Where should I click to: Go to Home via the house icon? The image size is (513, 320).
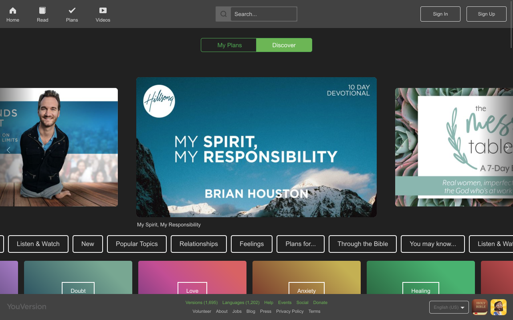coord(13,10)
